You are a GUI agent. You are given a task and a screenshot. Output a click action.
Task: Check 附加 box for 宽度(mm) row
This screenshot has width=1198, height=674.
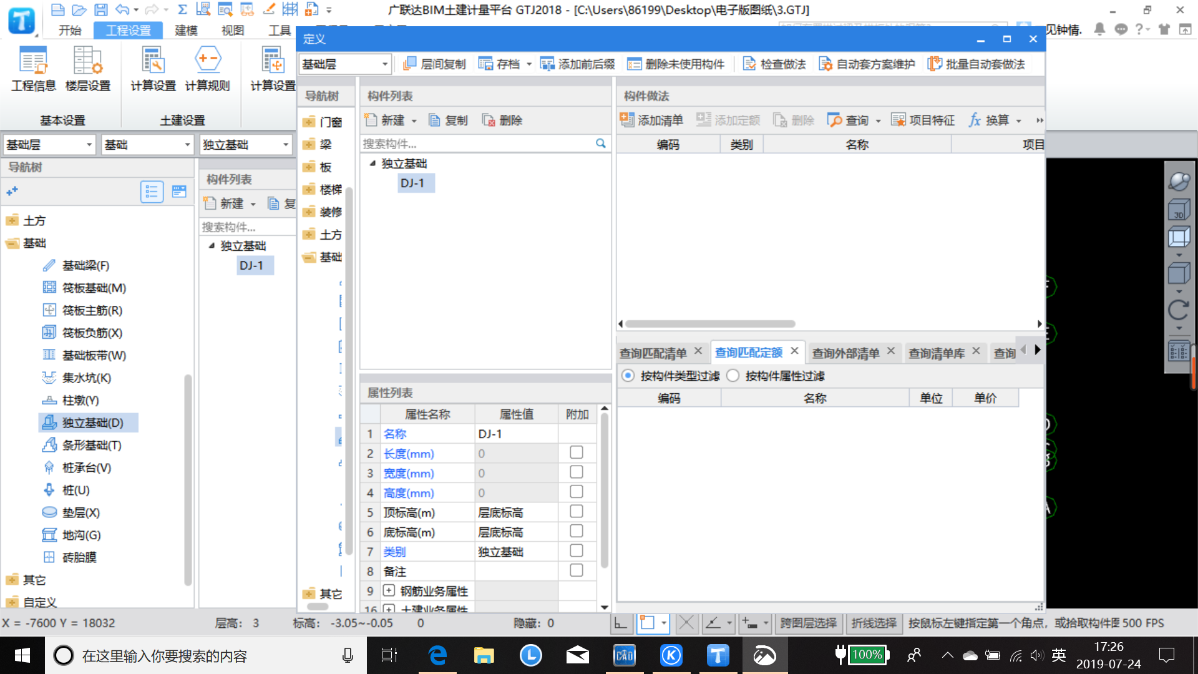tap(577, 472)
